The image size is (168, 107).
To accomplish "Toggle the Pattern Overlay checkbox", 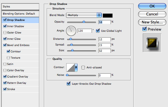I will [x=5, y=83].
